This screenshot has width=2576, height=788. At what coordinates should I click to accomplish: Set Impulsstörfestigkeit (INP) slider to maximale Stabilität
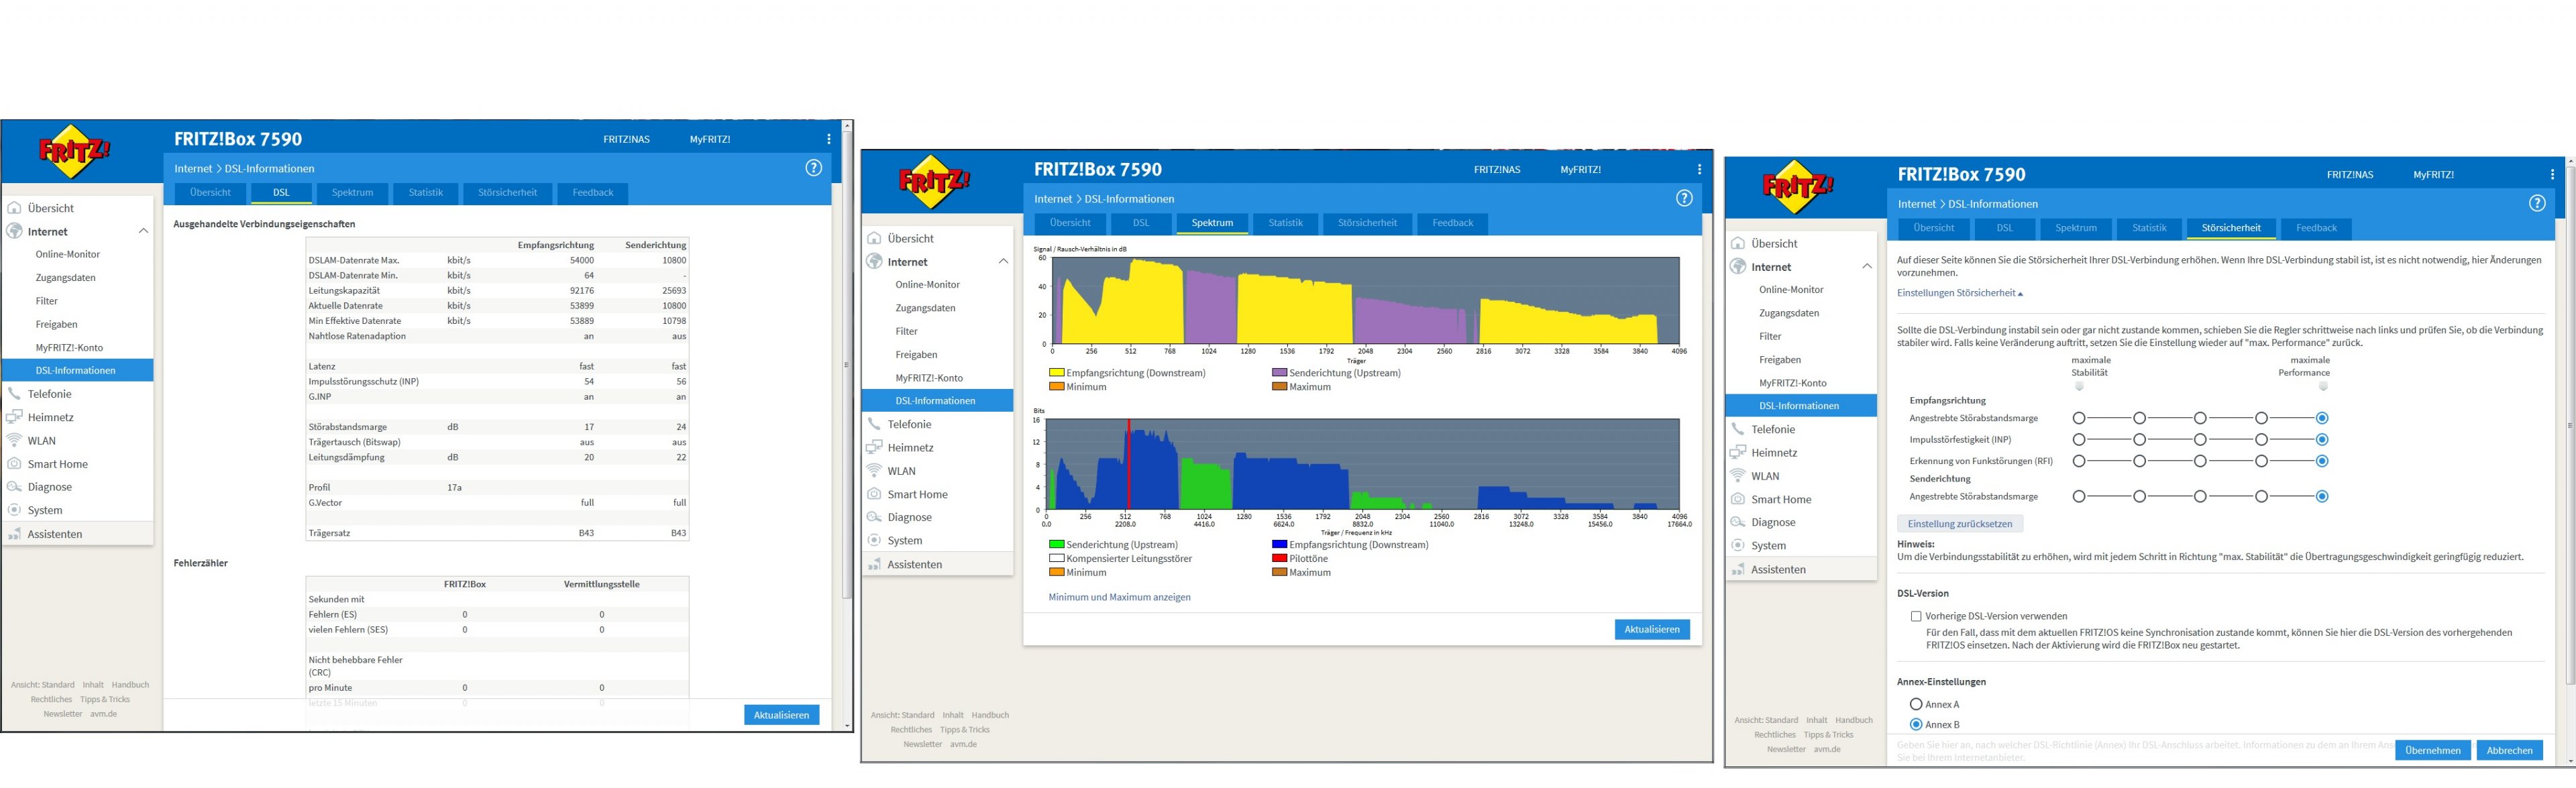click(2079, 439)
